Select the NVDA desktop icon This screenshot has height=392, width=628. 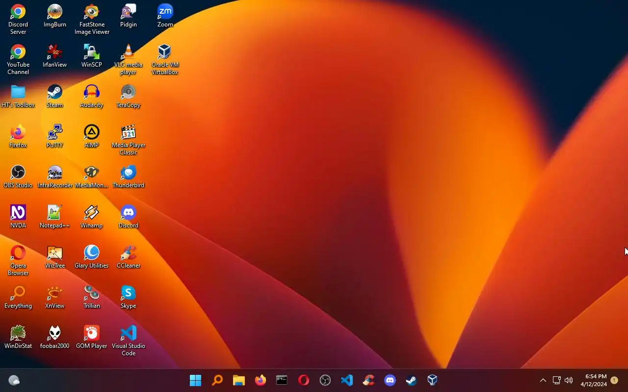point(18,217)
